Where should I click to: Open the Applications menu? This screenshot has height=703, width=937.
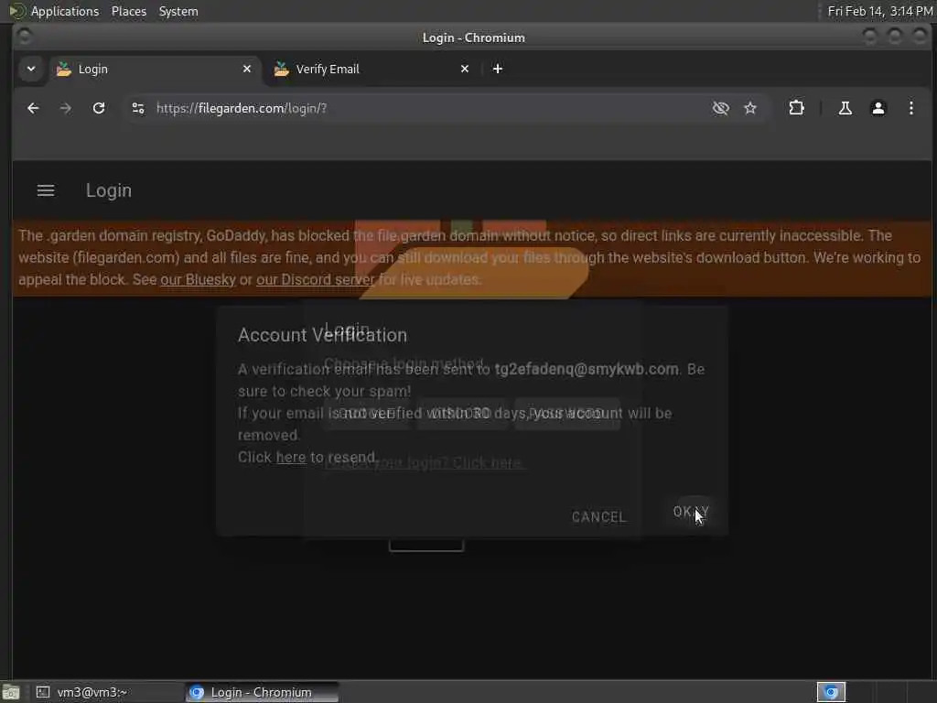(65, 11)
